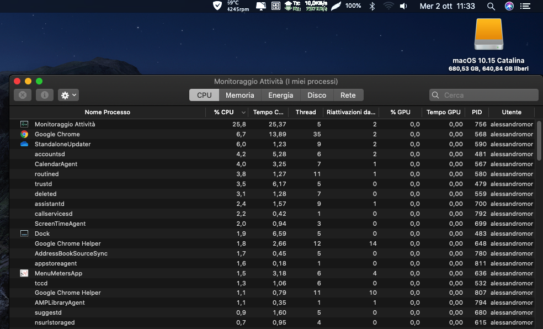The image size is (543, 329).
Task: Sort by Tempo C... column header
Action: click(x=268, y=112)
